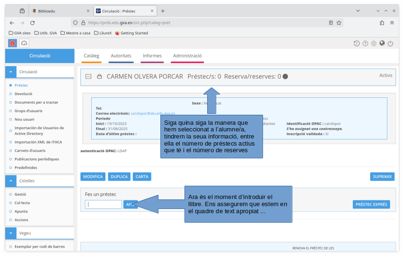Bookmark this page with star icon

tap(339, 23)
